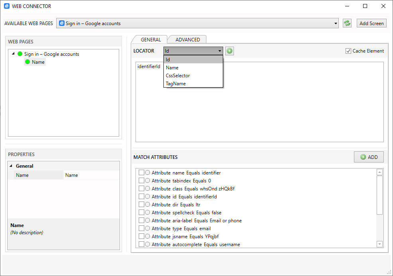
Task: Enable the Cache Element checkbox
Action: [348, 51]
